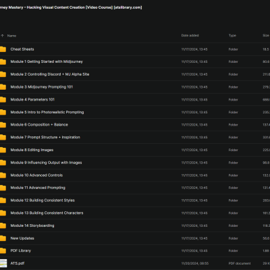Open folder icon for Module 4 Parameters 101
Image resolution: width=270 pixels, height=270 pixels.
point(3,99)
